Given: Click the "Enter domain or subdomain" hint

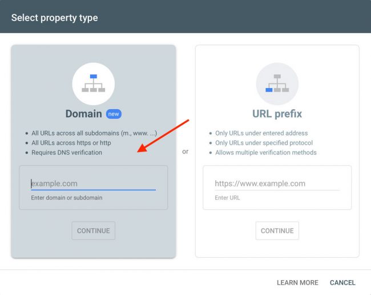Looking at the screenshot, I should point(67,198).
